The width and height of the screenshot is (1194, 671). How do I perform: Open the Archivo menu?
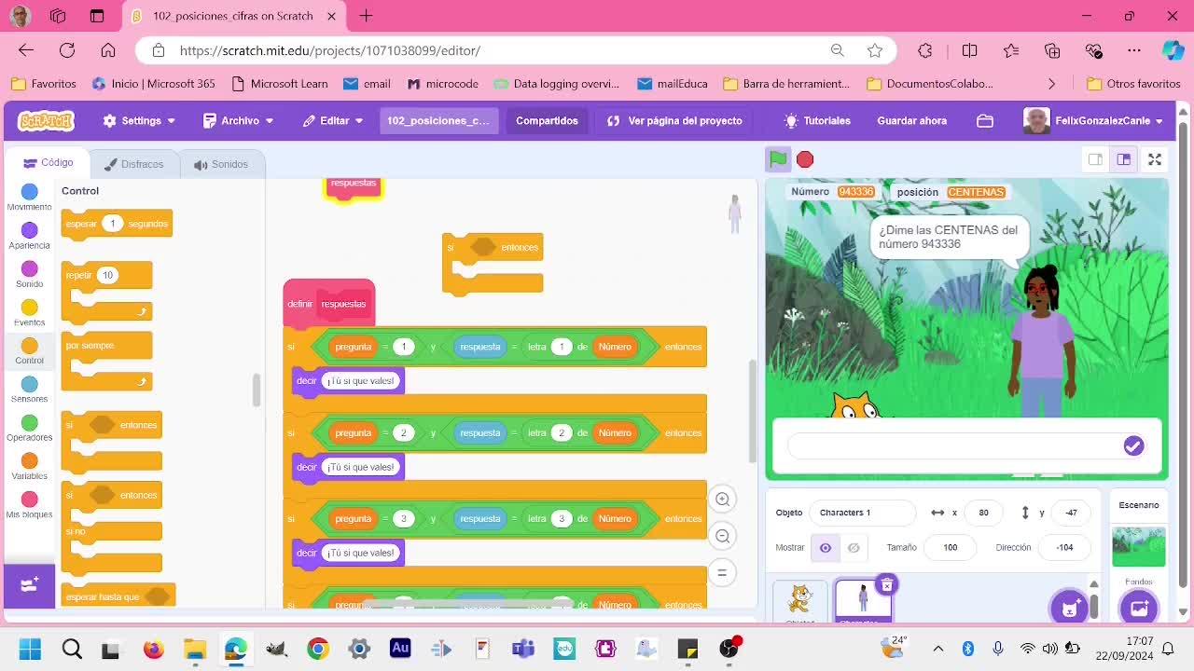239,120
